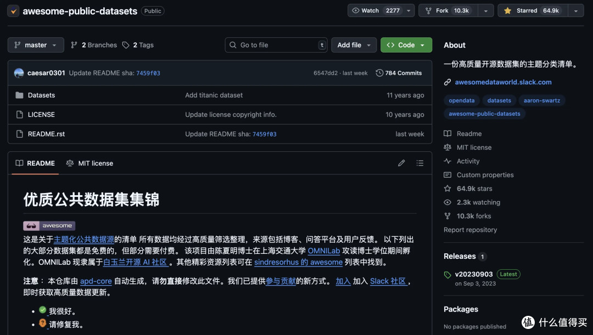This screenshot has width=593, height=335.
Task: Open the Datasets folder
Action: (41, 95)
